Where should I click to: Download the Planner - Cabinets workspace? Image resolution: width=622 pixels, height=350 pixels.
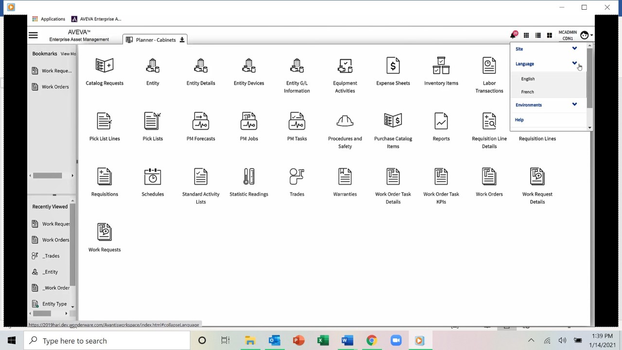pyautogui.click(x=182, y=40)
